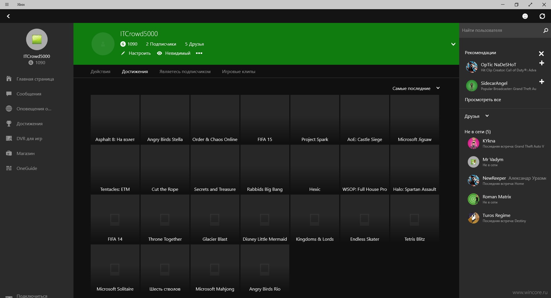Open Оповещения notifications globe icon
The image size is (551, 298).
(9, 109)
